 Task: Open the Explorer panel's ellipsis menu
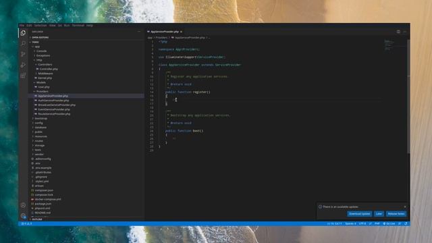coord(139,32)
